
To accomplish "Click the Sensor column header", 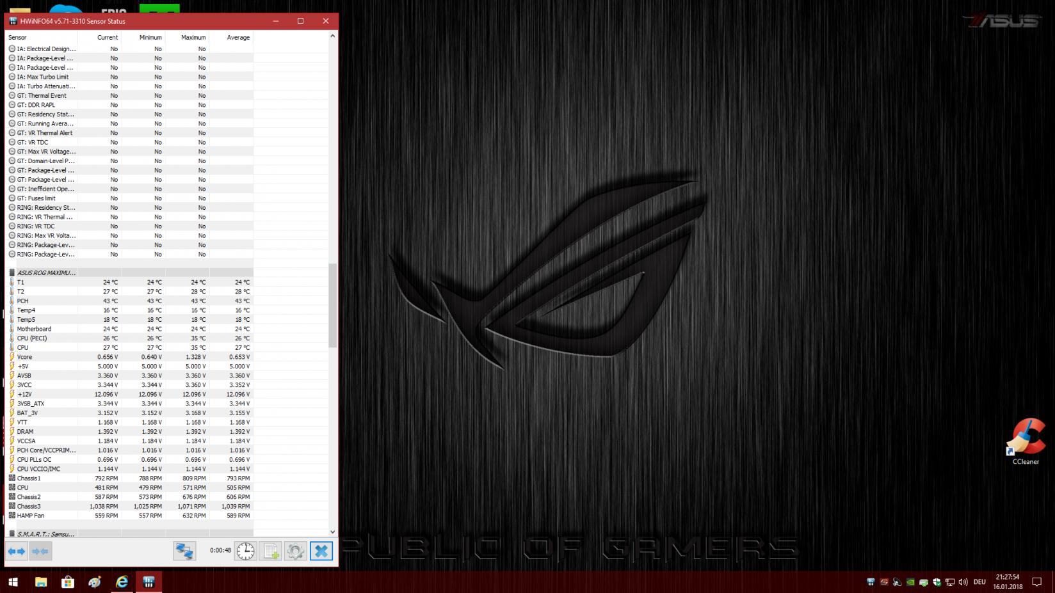I will [x=42, y=37].
